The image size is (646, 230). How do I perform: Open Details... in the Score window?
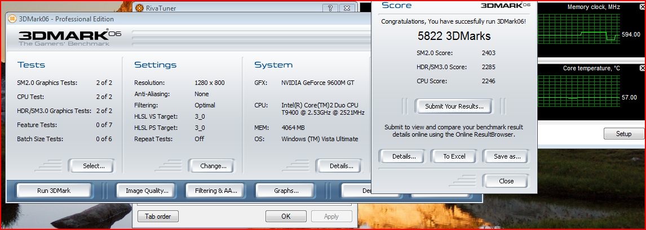pos(403,156)
